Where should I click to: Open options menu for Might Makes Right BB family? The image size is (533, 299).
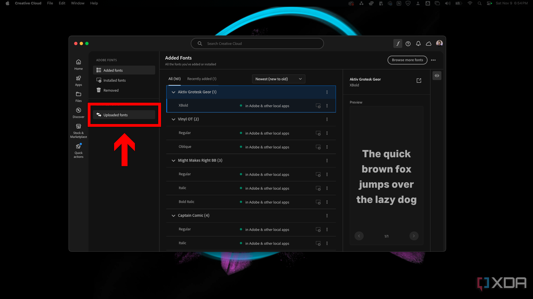click(327, 161)
